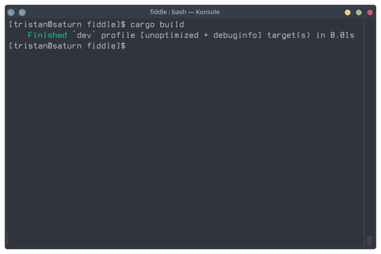Maximize Konsole using the green circle button
Image resolution: width=381 pixels, height=254 pixels.
359,12
